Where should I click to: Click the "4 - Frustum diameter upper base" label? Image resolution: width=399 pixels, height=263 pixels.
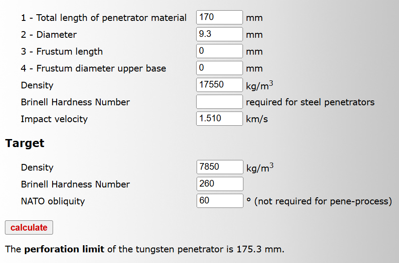[x=93, y=68]
